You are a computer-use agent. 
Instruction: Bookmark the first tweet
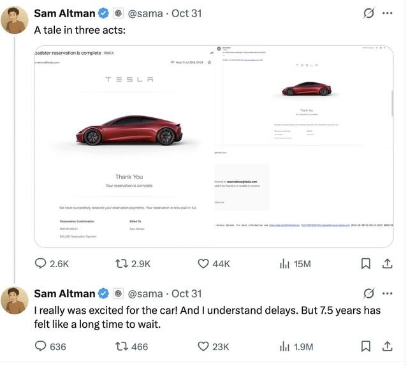click(x=366, y=263)
